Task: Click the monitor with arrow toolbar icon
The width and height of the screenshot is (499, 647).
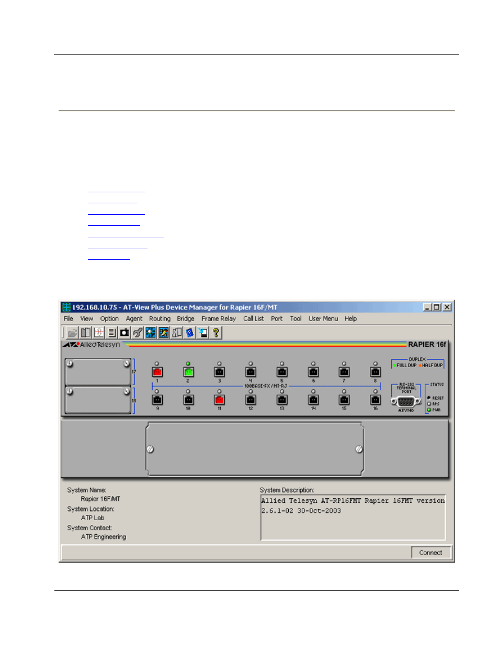Action: (203, 333)
